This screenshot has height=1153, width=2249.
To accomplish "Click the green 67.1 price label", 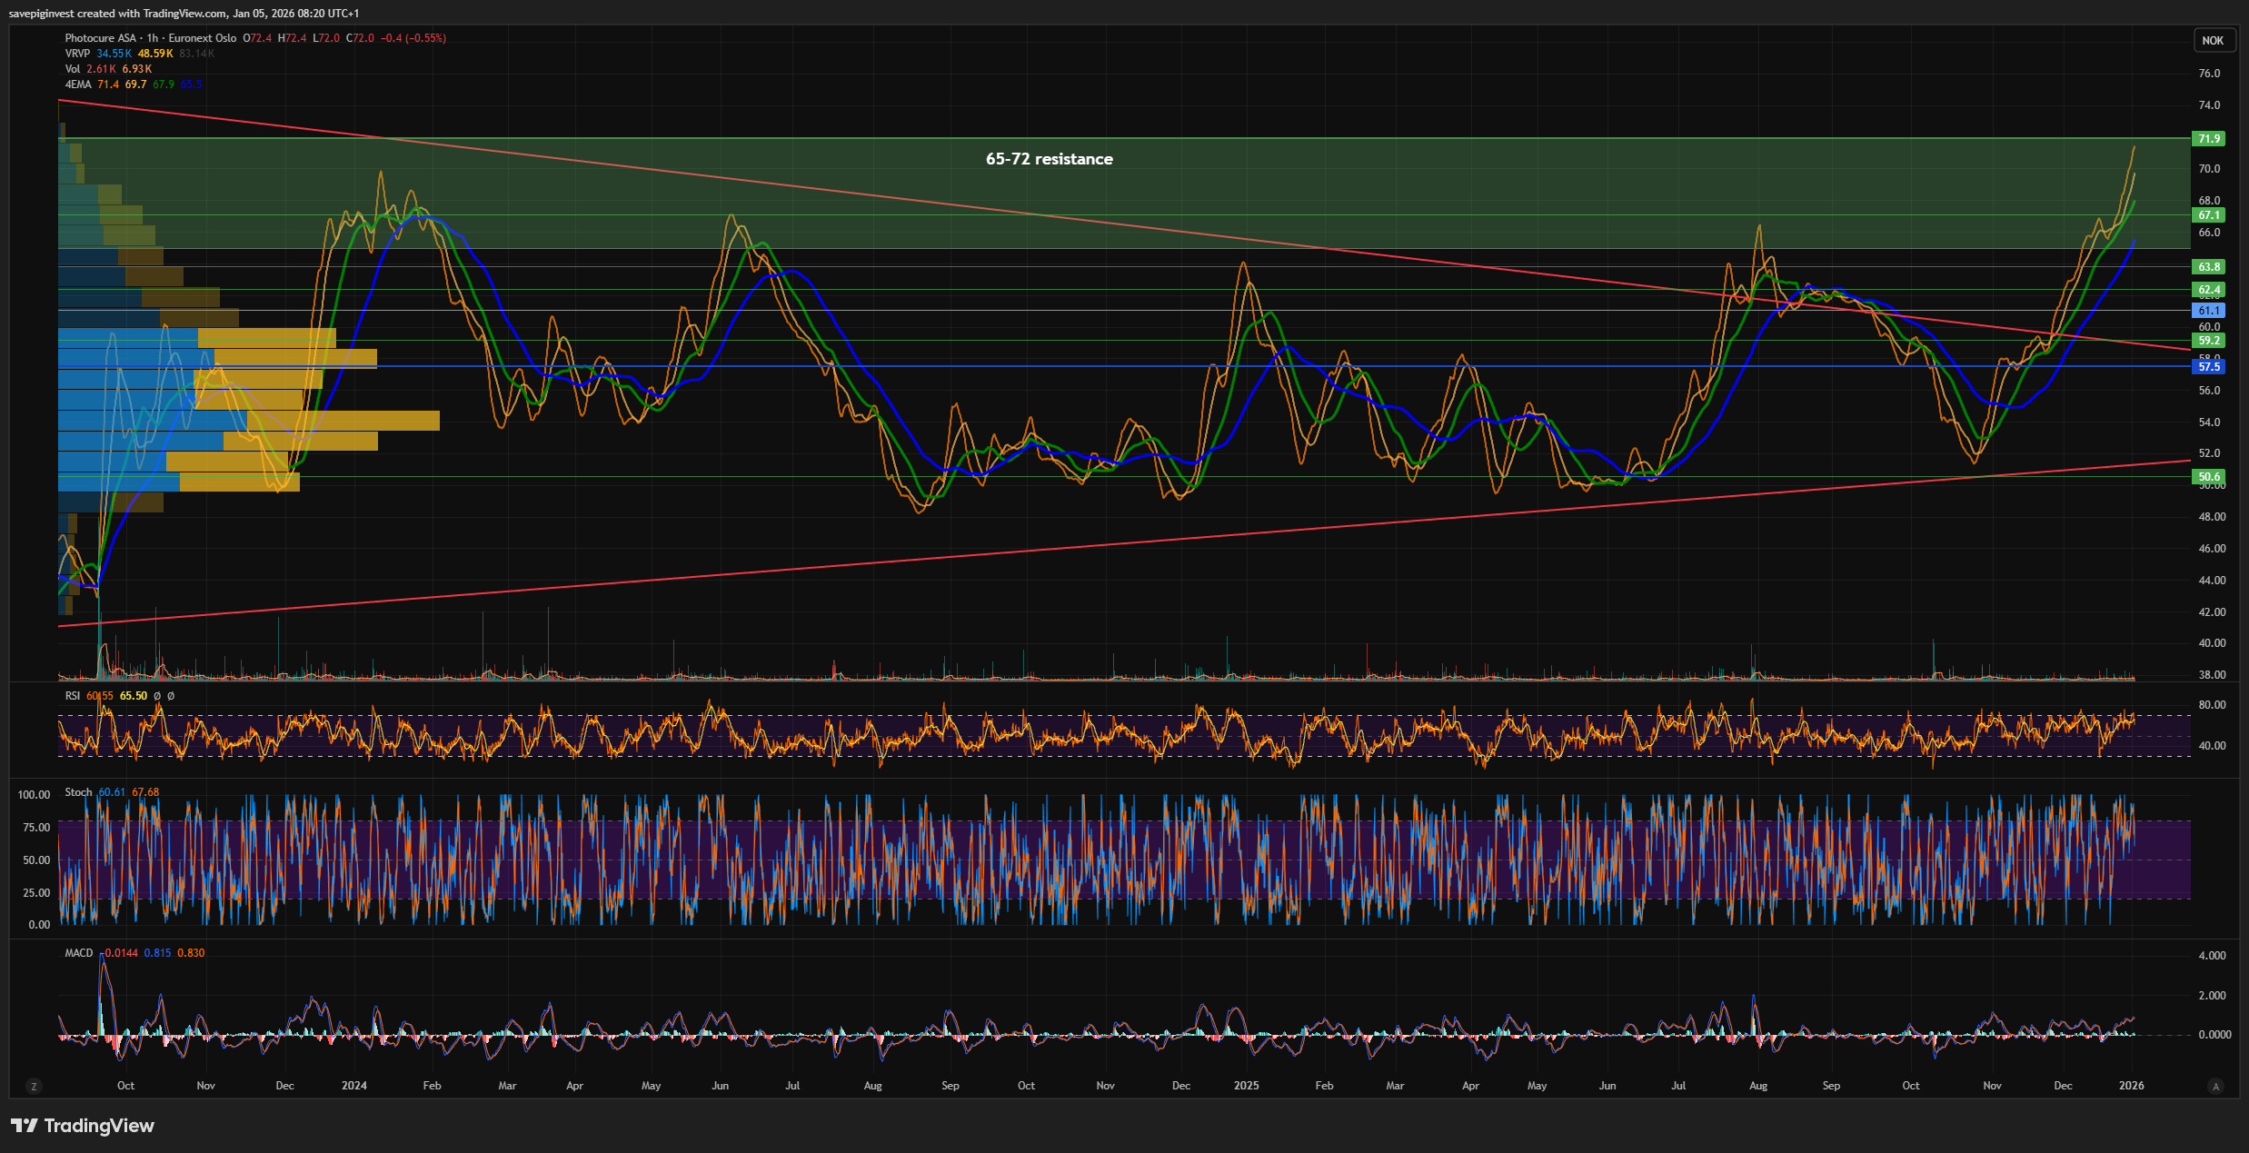I will [2209, 215].
